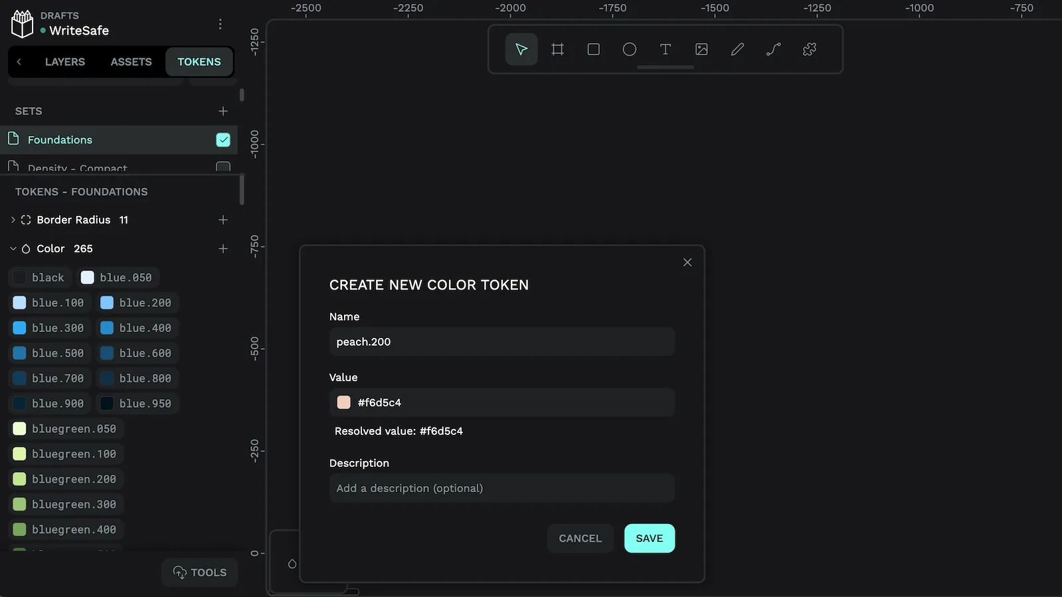
Task: Select the blue.300 color token
Action: tap(49, 328)
